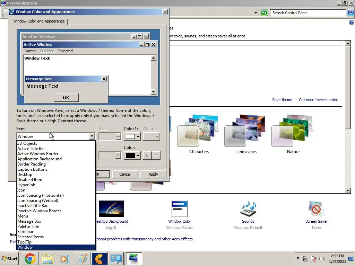Show hidden tray icons arrow

tap(298, 258)
